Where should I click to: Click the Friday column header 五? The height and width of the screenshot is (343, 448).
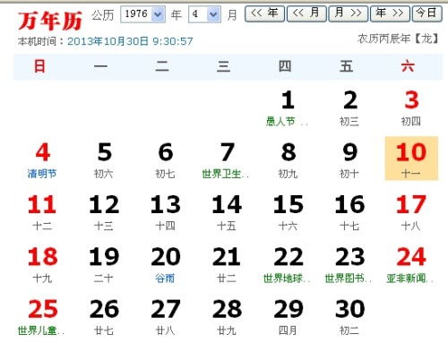click(x=347, y=66)
